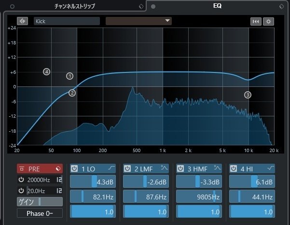Click the 3 HMF band label
The image size is (290, 225).
[x=197, y=169]
